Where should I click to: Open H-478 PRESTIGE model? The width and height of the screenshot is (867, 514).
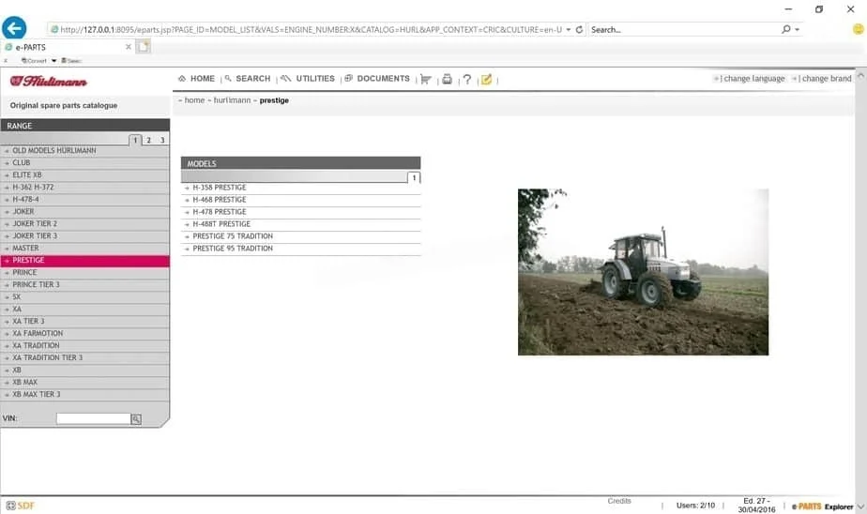[x=301, y=212]
